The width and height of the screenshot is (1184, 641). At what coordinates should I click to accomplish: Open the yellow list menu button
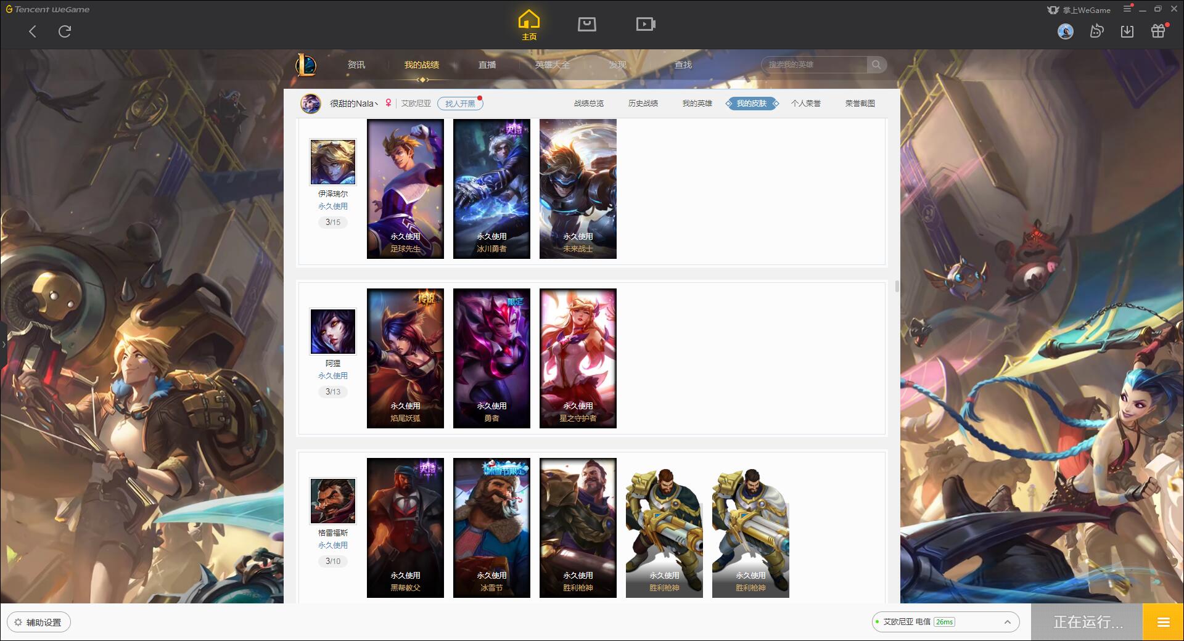coord(1163,622)
